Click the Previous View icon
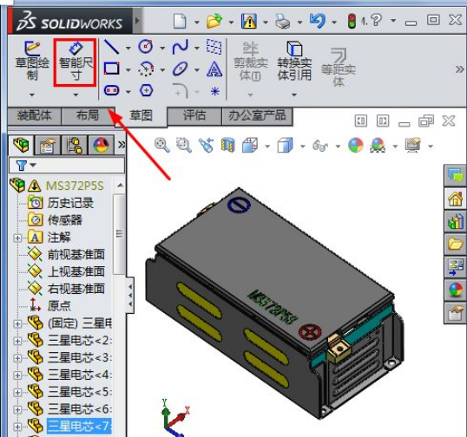The width and height of the screenshot is (467, 437). click(x=207, y=145)
